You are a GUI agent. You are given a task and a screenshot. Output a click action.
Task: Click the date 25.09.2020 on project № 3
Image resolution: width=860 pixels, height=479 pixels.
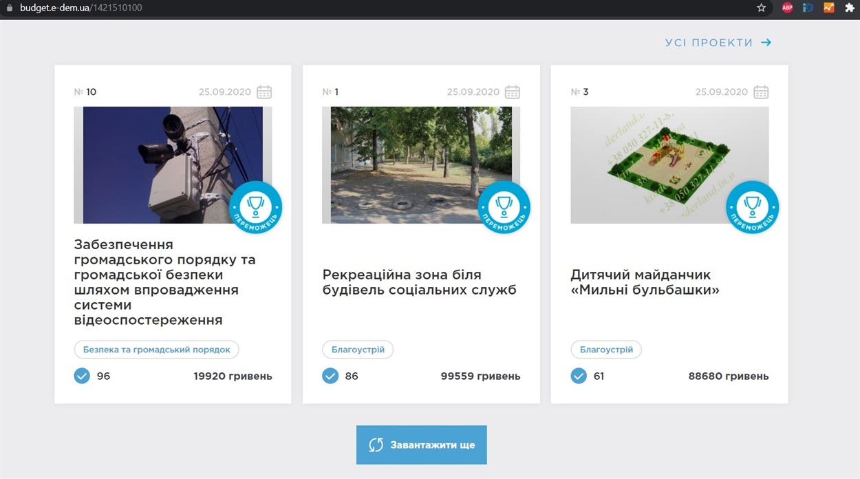click(x=721, y=92)
